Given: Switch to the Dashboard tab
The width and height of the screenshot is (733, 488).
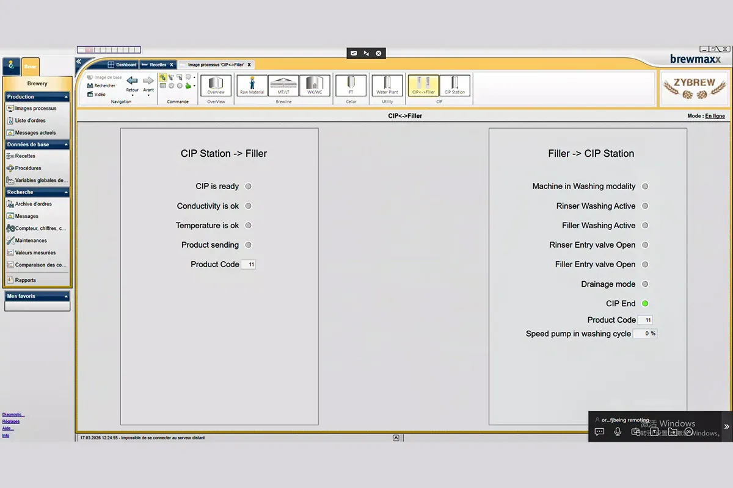Looking at the screenshot, I should tap(122, 65).
